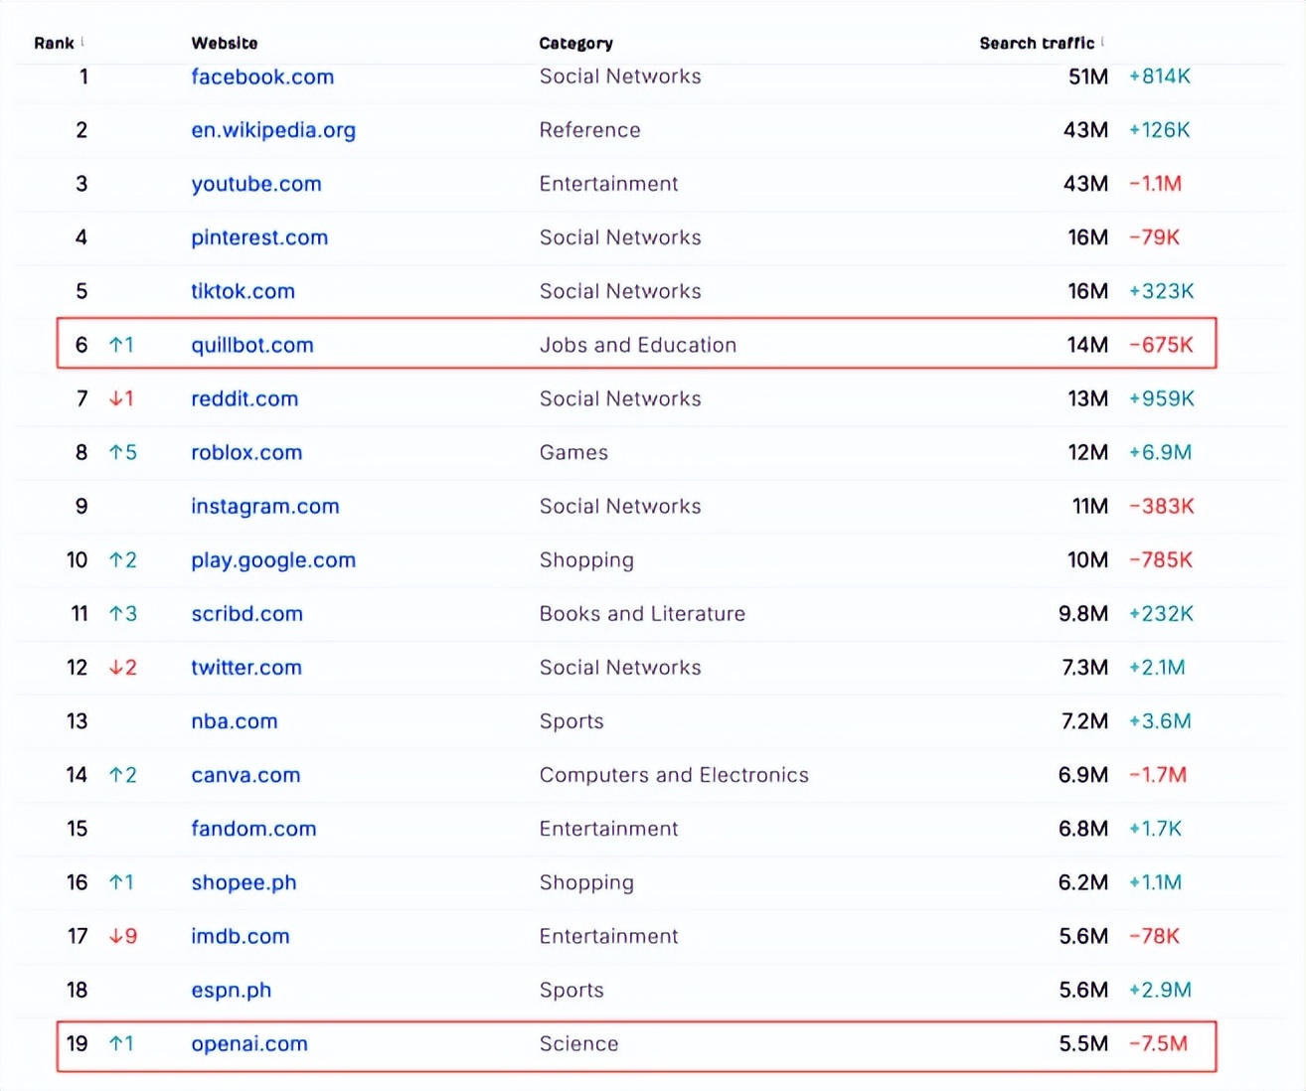Screen dimensions: 1306x1091
Task: Click the down-9 rank indicator for imdb.com
Action: 123,936
